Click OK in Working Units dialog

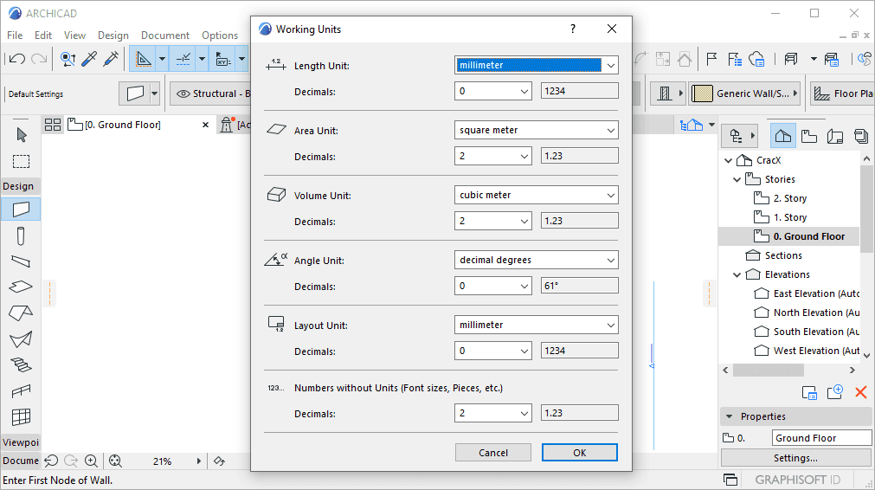click(x=580, y=453)
